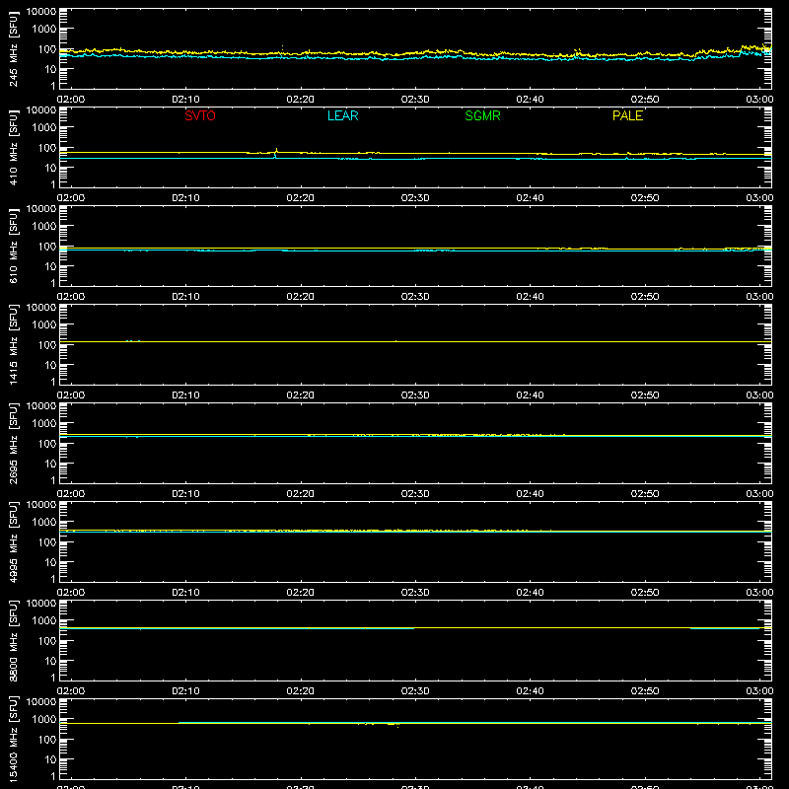Image resolution: width=789 pixels, height=789 pixels.
Task: Click 02:40 time label under 410 MHz plot
Action: (x=530, y=198)
